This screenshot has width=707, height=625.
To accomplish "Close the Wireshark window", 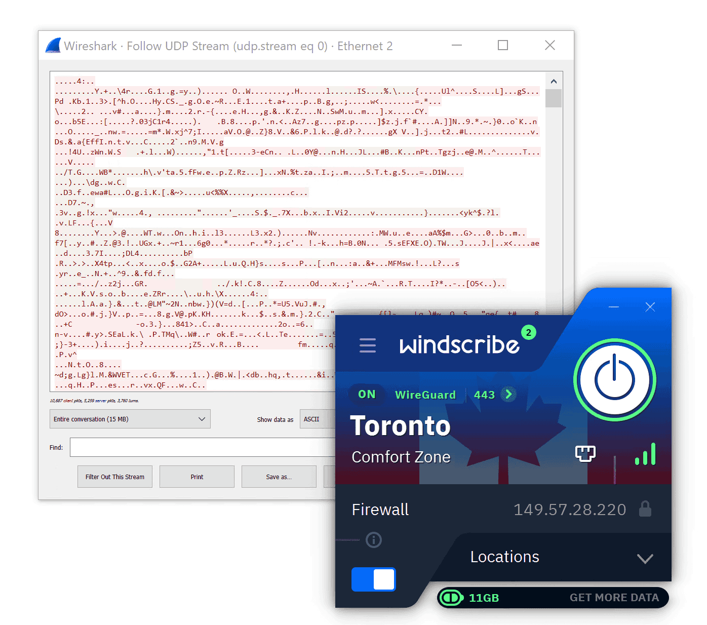I will point(550,45).
